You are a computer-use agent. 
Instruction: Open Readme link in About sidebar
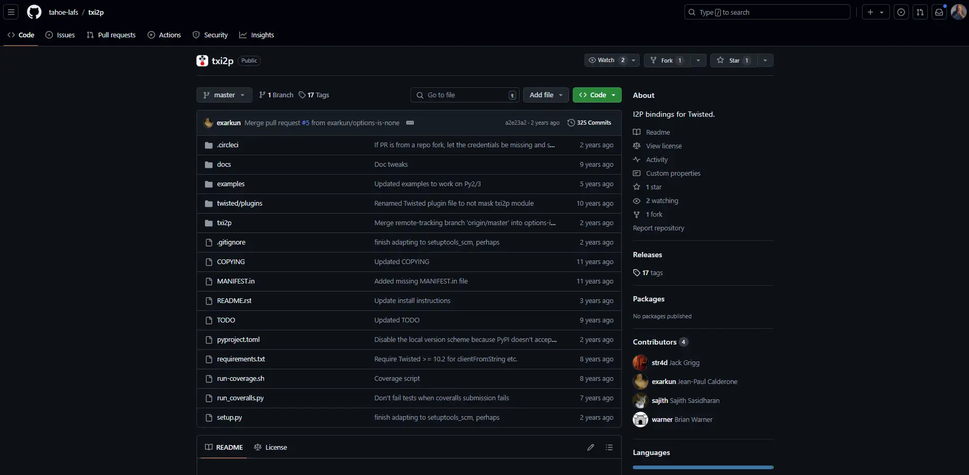[652, 133]
